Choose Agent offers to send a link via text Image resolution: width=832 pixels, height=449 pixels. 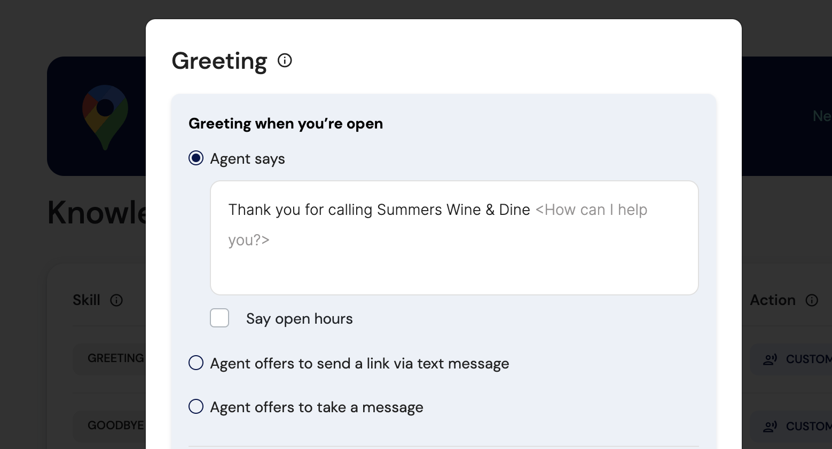(x=196, y=363)
